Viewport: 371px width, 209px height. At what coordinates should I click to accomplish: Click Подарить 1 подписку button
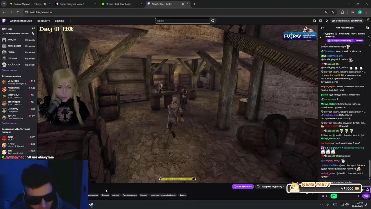coord(345,41)
